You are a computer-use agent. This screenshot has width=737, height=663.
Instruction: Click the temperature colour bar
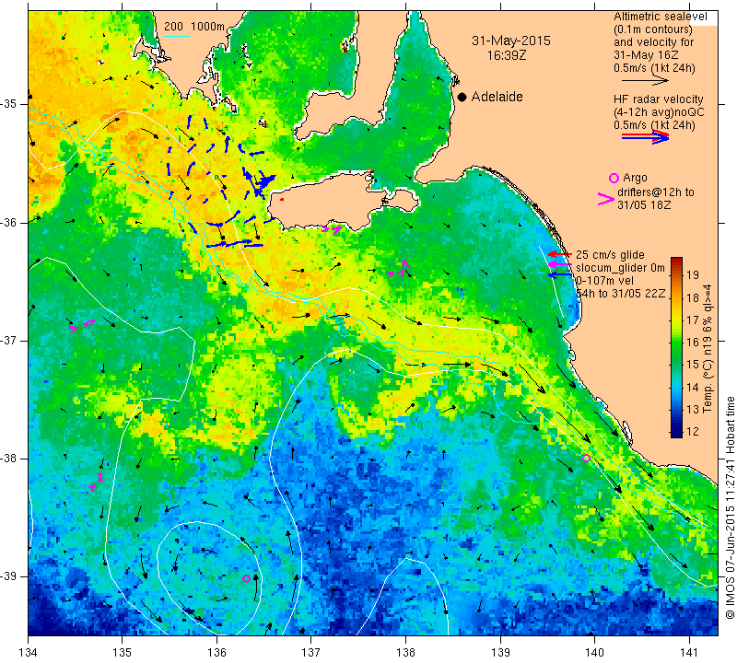point(676,347)
